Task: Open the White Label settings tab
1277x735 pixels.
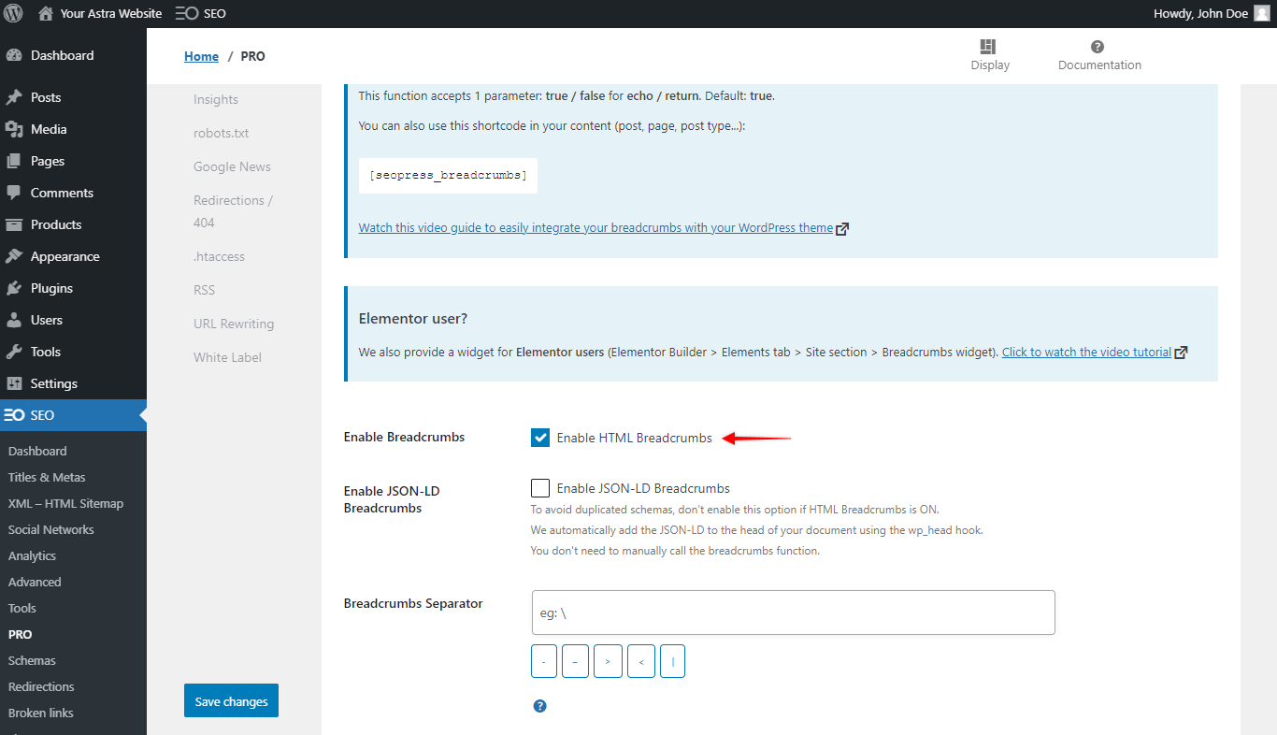Action: 227,356
